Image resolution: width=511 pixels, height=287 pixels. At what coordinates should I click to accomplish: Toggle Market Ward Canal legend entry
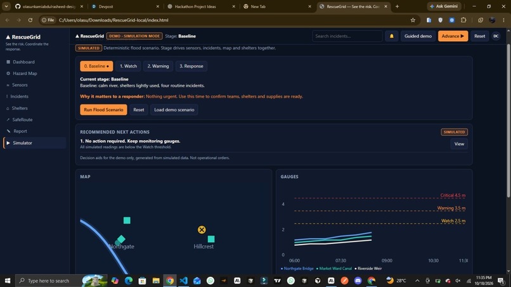tap(334, 269)
